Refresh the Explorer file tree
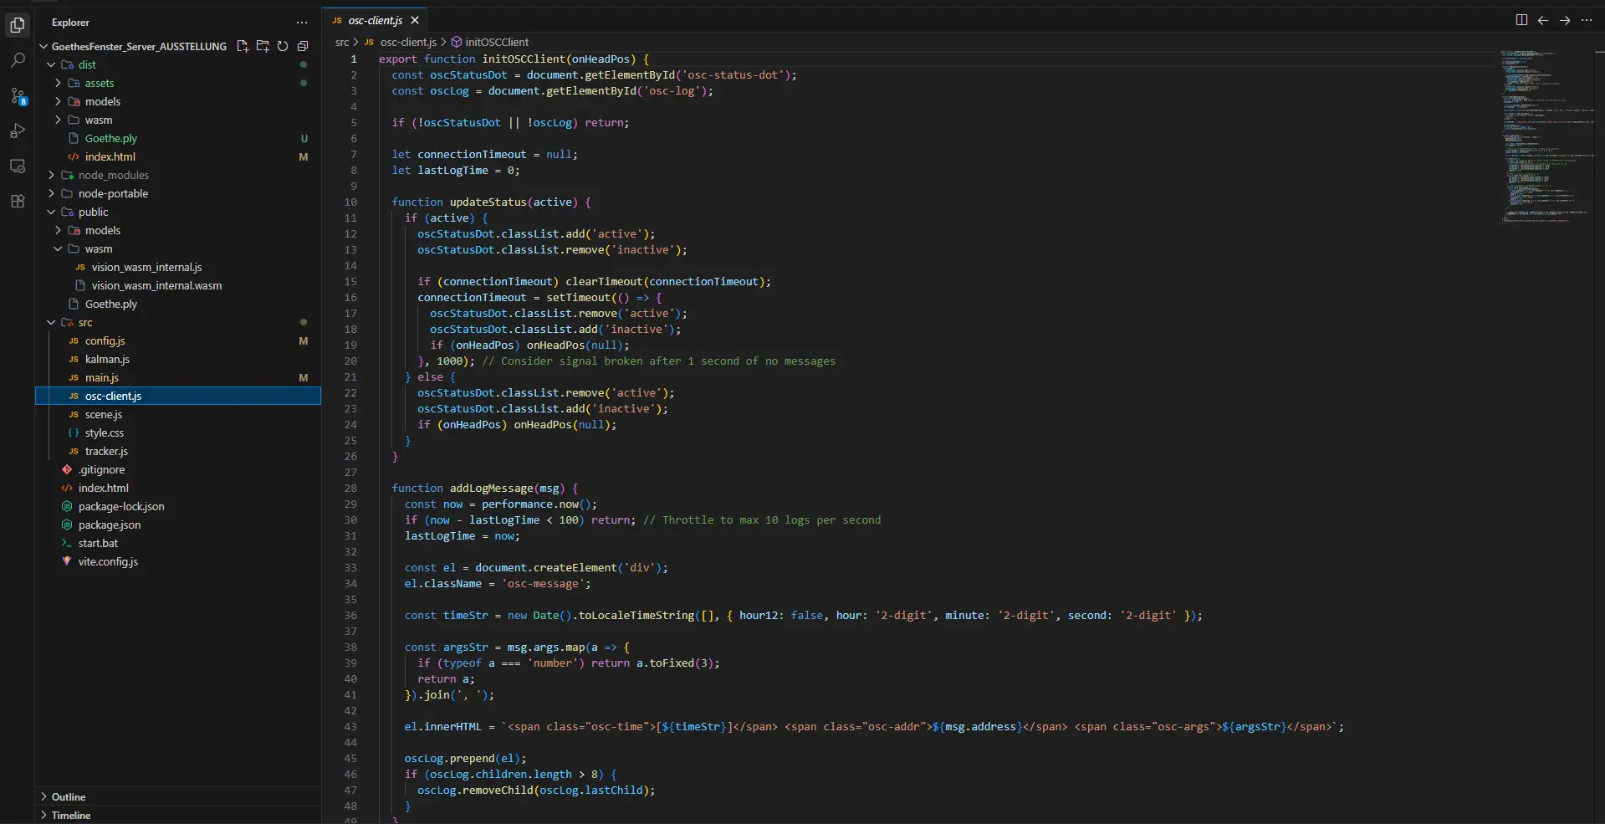The image size is (1605, 824). pyautogui.click(x=283, y=46)
